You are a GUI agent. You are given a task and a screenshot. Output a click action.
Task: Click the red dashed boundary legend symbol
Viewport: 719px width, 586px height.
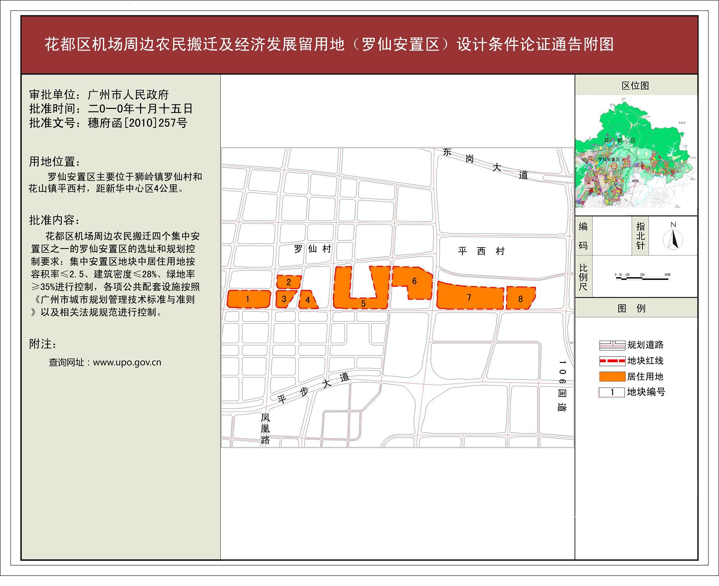click(x=612, y=361)
